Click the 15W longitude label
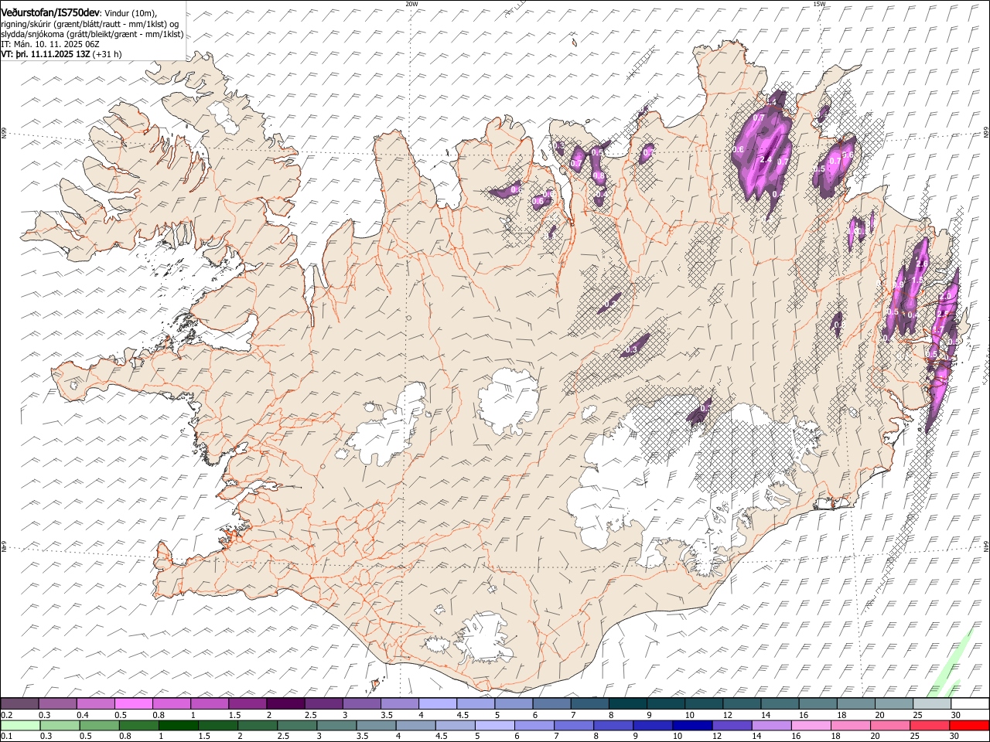This screenshot has height=742, width=990. [x=819, y=4]
